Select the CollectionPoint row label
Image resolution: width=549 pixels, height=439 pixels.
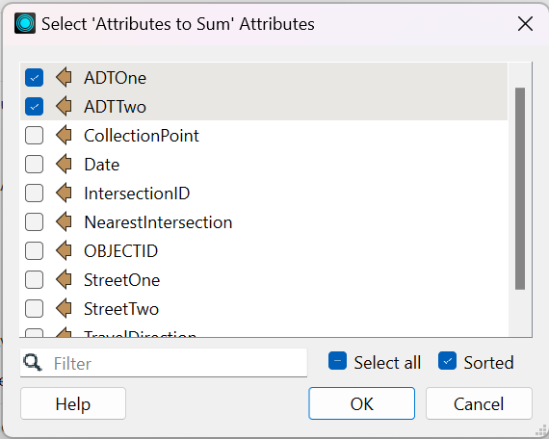(x=142, y=136)
